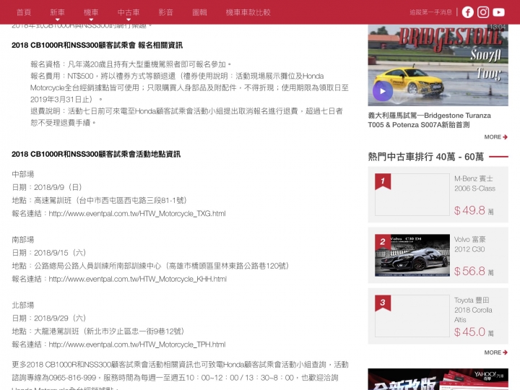Viewport: 520px width, 390px height.
Task: Open the Bridgestone video thumbnail
Action: pos(438,65)
